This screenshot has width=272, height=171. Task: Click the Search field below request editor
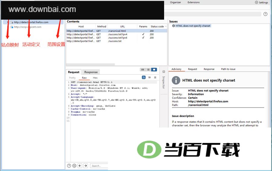tap(99, 166)
